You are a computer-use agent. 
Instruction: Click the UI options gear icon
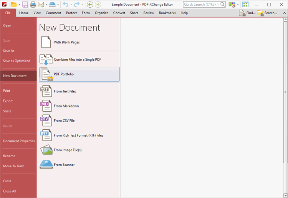(232, 4)
